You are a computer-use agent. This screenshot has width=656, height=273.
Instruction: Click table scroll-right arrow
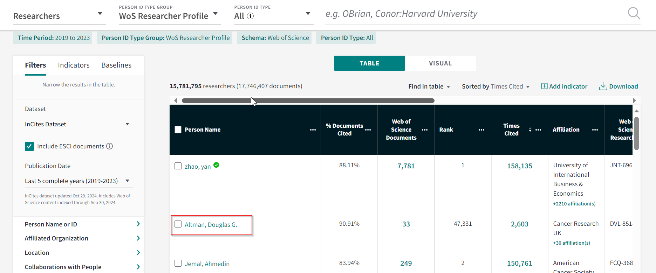(x=635, y=100)
